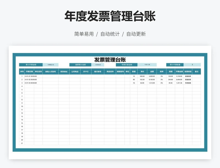
Task: Click the 开户行 column header
Action: 86,72
